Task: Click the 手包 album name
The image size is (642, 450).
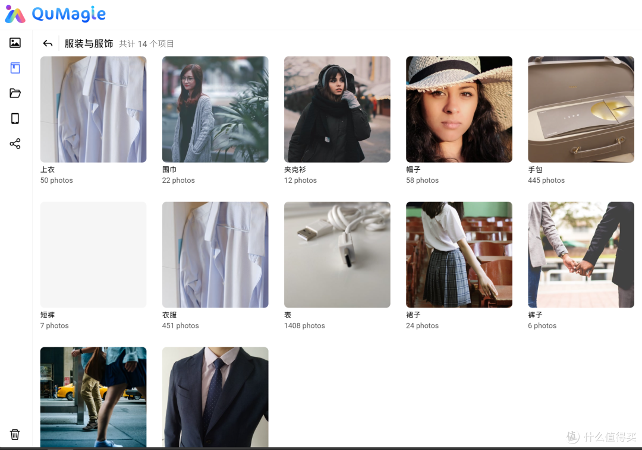Action: 535,170
